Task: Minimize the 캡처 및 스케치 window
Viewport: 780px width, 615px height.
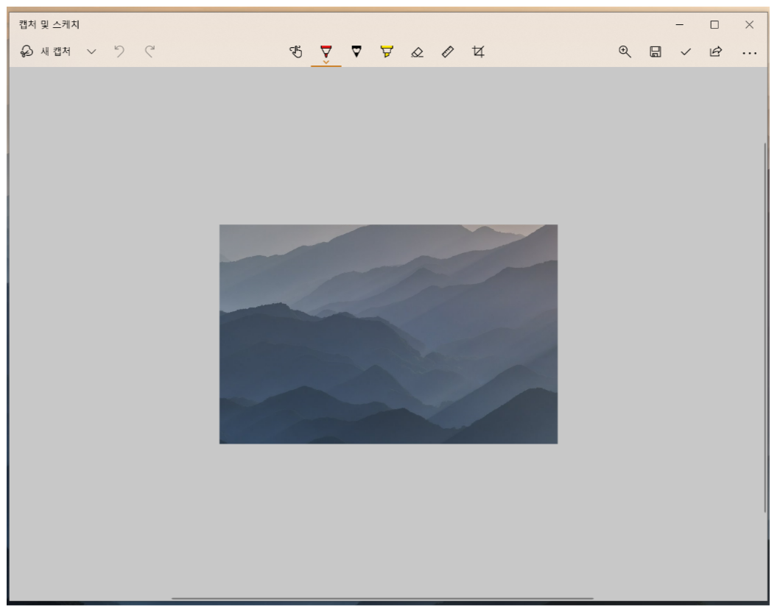Action: tap(680, 24)
